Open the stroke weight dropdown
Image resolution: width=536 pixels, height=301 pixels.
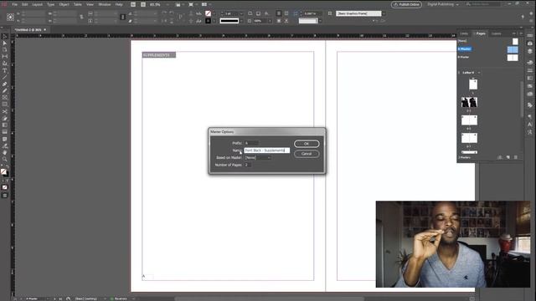point(241,13)
